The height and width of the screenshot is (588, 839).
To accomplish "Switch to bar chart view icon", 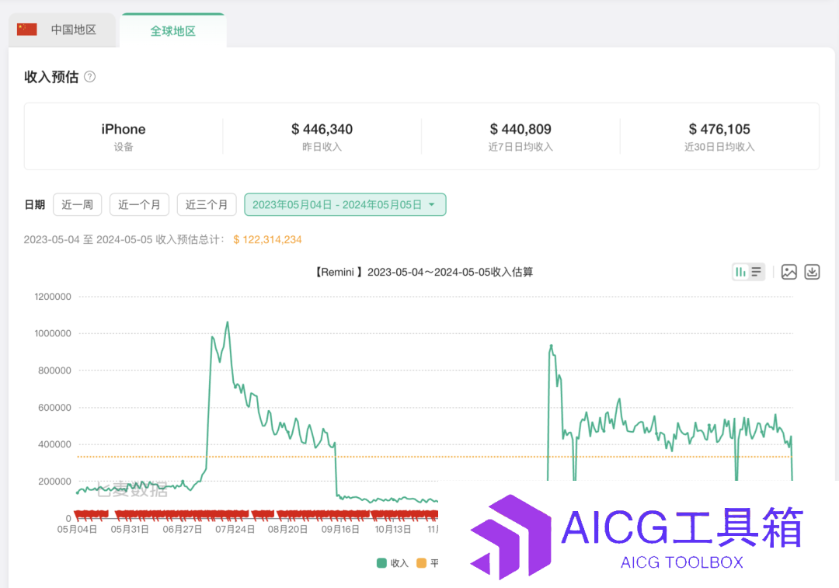I will tap(740, 272).
